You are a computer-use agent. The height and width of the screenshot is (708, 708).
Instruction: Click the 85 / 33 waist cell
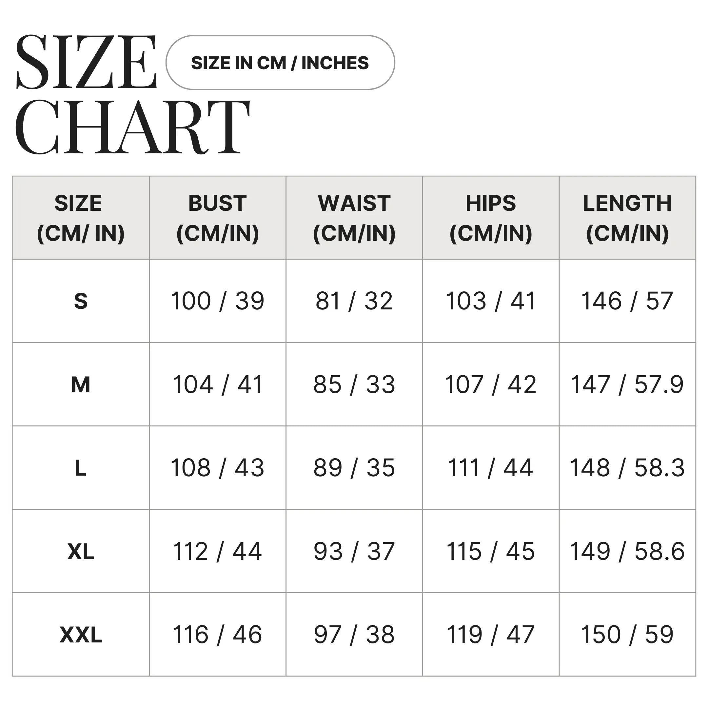[x=354, y=385]
